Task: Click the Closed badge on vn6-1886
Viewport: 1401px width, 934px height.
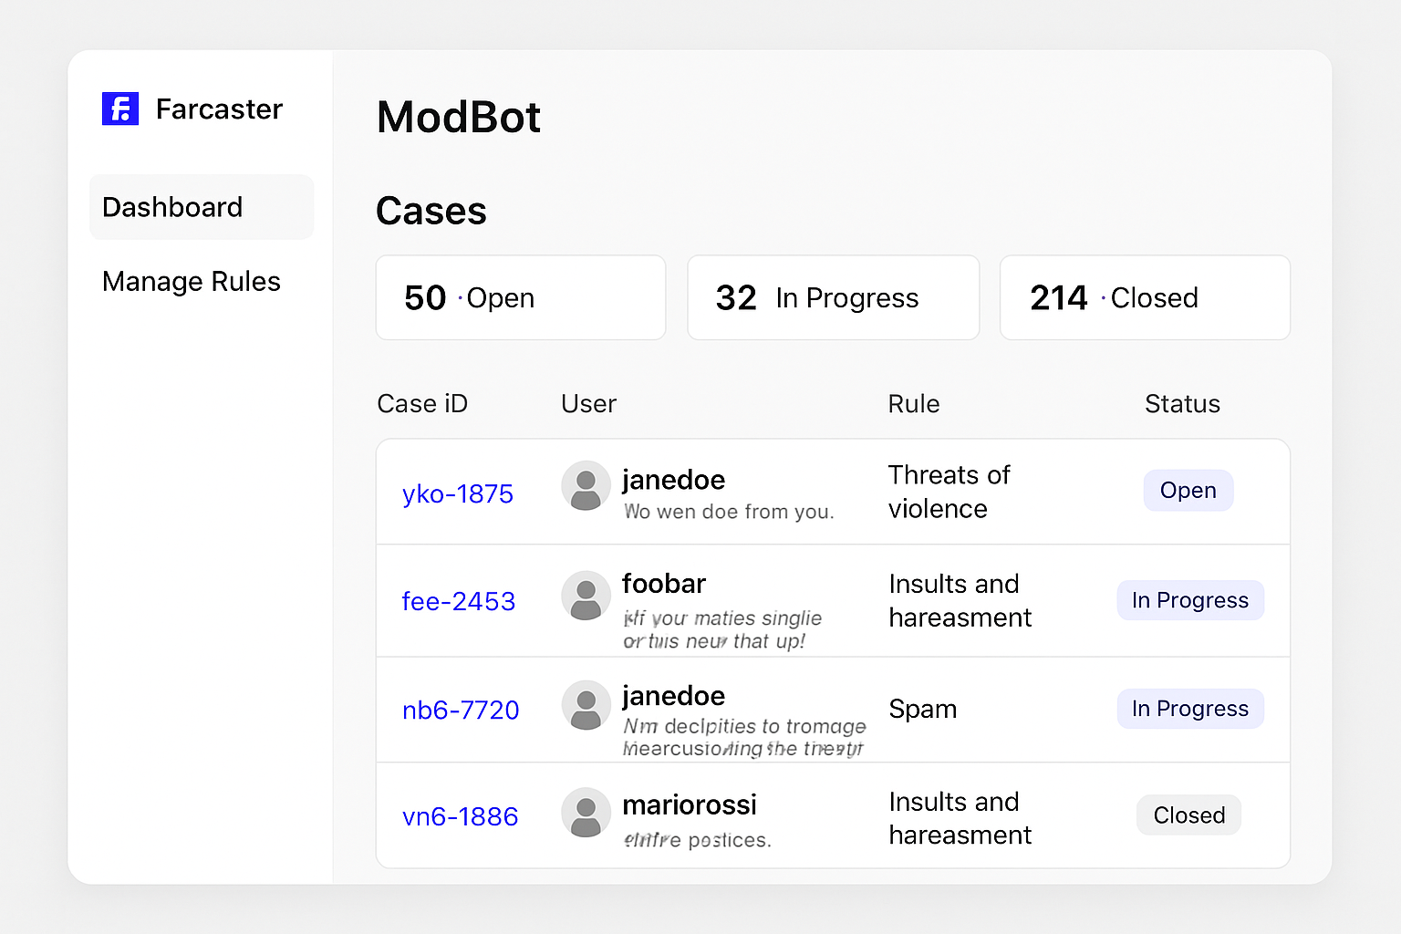Action: point(1188,815)
